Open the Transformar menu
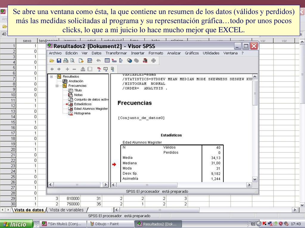The image size is (305, 228). (116, 53)
